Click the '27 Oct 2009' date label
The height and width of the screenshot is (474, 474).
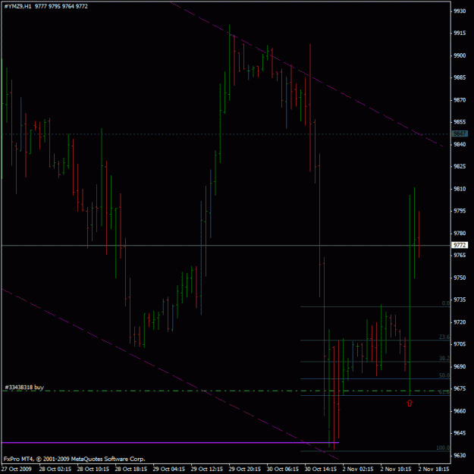click(17, 469)
